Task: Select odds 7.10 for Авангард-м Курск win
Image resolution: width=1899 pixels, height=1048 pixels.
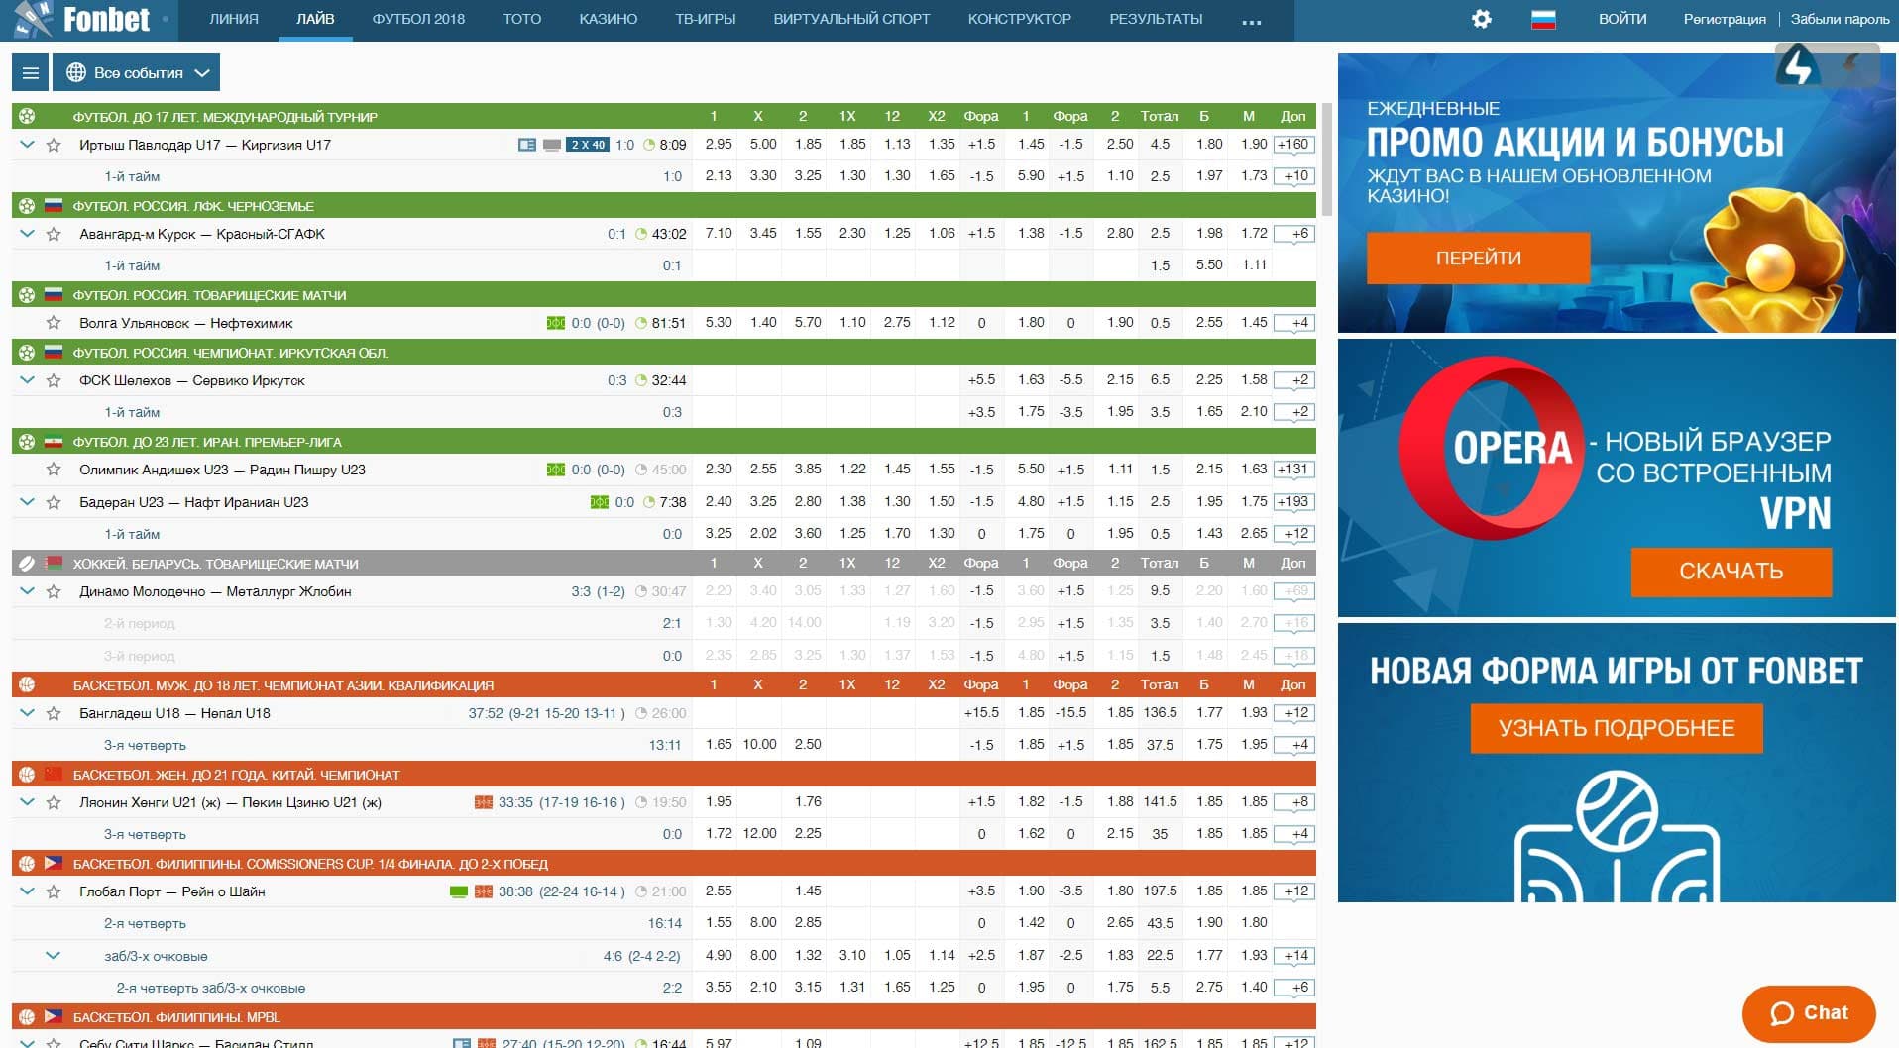Action: [x=719, y=234]
